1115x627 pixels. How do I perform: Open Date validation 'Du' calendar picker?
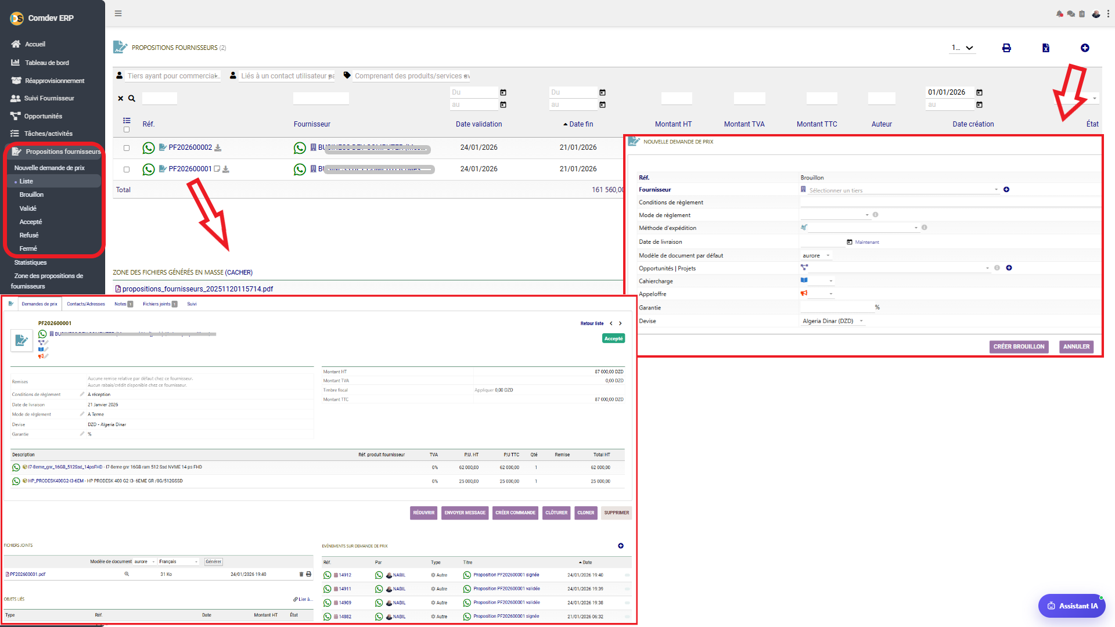click(503, 92)
